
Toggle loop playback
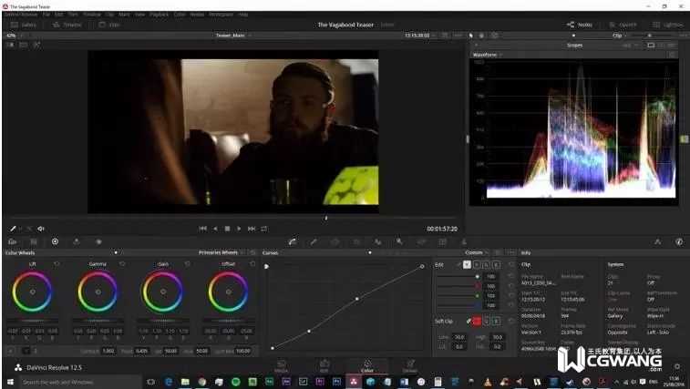pyautogui.click(x=264, y=229)
